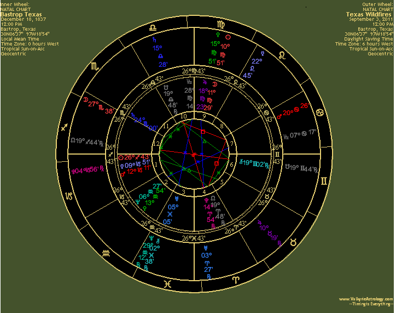
Task: Open the www.ValkyrieAstrology.com link
Action: [x=365, y=299]
